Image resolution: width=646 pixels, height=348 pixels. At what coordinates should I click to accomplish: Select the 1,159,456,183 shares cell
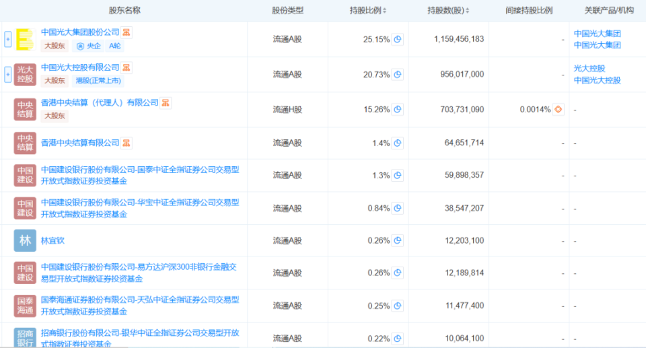pyautogui.click(x=459, y=39)
